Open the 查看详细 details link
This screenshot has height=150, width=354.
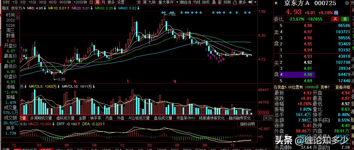click(342, 87)
